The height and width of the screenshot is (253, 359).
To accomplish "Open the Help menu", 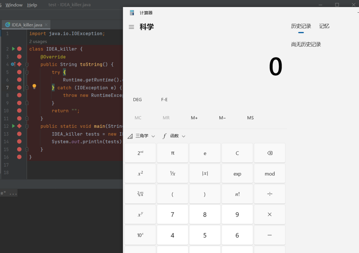I will pyautogui.click(x=32, y=5).
